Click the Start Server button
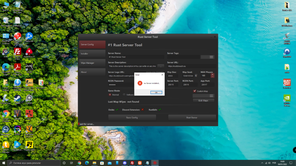 192,117
